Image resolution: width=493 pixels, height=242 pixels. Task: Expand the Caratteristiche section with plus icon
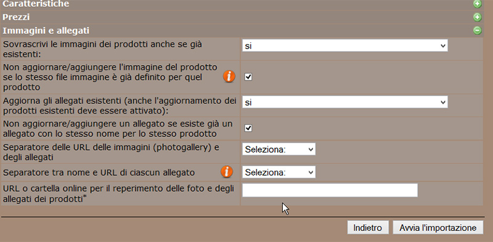coord(477,4)
